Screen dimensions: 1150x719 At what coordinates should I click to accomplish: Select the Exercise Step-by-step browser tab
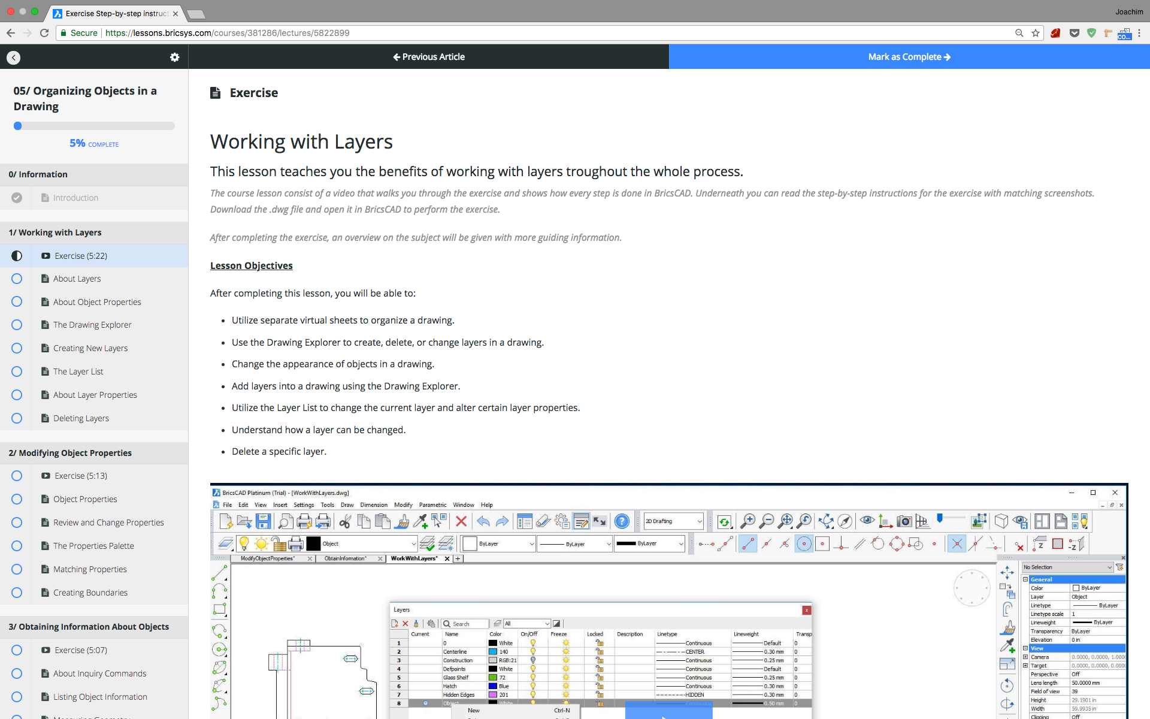(116, 13)
